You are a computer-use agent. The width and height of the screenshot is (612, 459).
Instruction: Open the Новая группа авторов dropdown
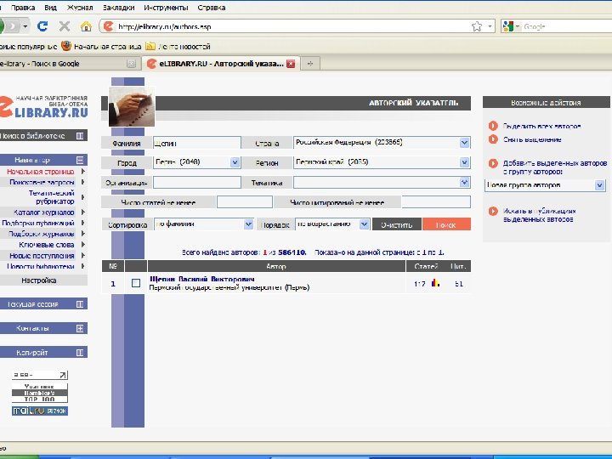click(x=599, y=185)
